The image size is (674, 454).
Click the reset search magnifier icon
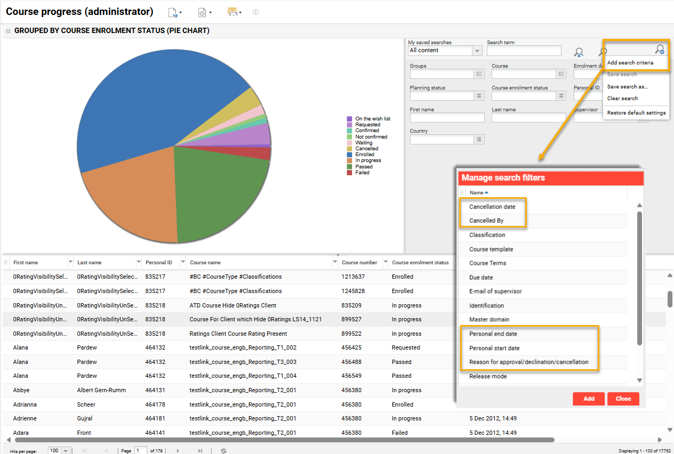[x=579, y=52]
